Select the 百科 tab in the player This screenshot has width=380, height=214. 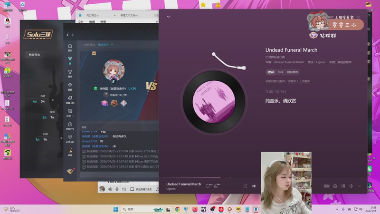point(280,72)
